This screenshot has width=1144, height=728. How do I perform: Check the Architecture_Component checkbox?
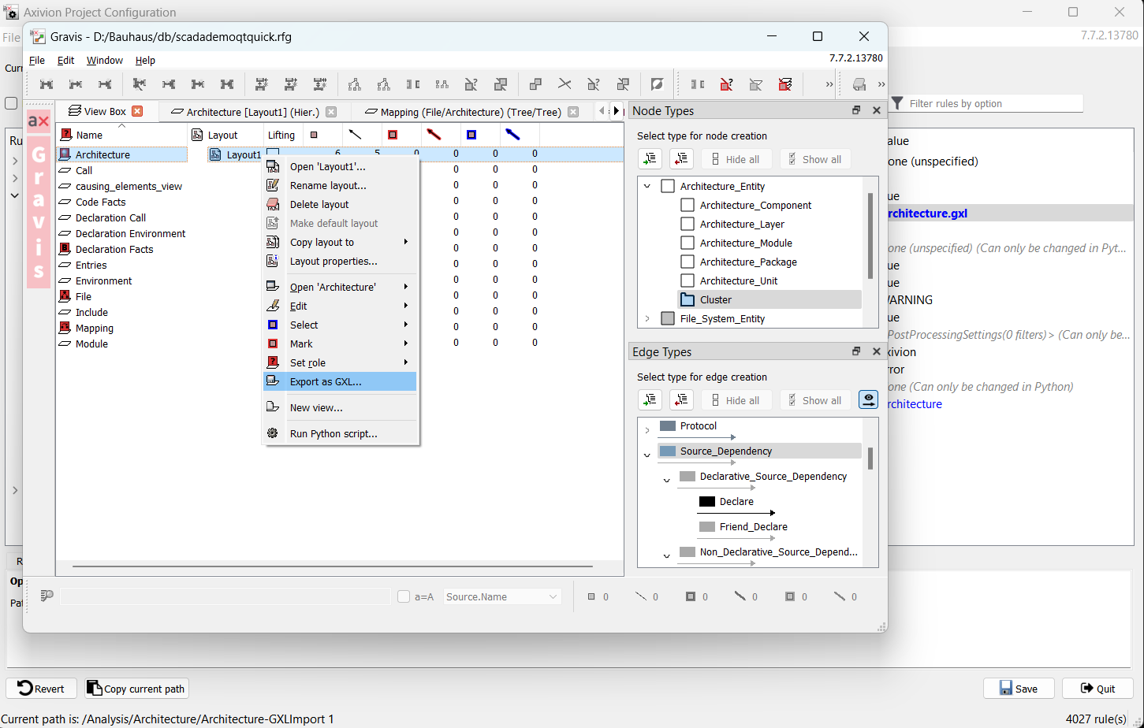pos(688,205)
